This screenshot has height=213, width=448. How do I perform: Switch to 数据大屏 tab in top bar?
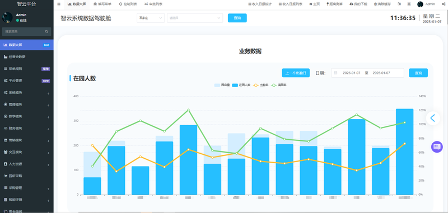(77, 4)
